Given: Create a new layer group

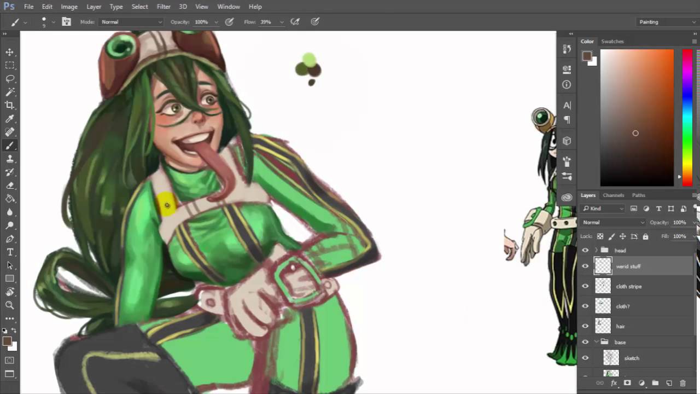Looking at the screenshot, I should pyautogui.click(x=655, y=383).
